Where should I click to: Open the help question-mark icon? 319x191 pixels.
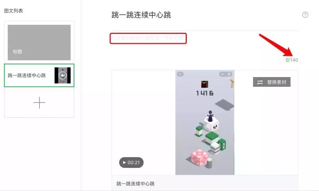click(305, 15)
